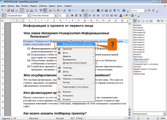Image resolution: width=167 pixels, height=120 pixels.
Task: Click Copy icon in standard toolbar
Action: click(54, 10)
